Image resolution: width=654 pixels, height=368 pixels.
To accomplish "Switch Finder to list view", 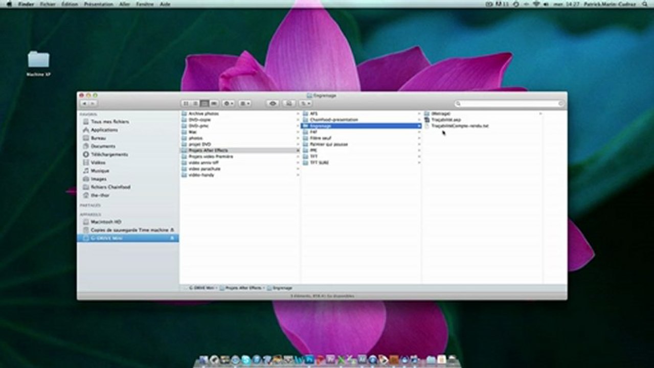I will click(195, 103).
